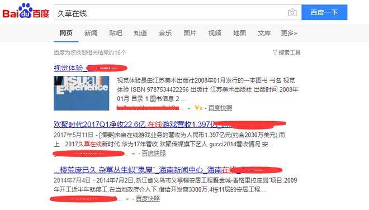Select the 图片 tab

point(190,33)
